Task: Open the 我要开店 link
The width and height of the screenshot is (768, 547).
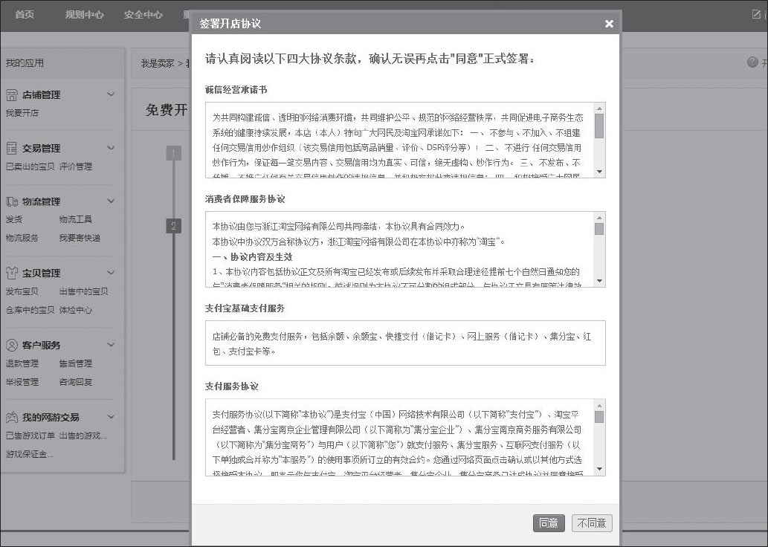Action: (x=22, y=113)
